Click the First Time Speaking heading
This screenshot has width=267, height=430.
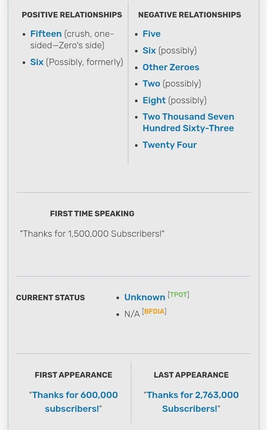(x=92, y=214)
